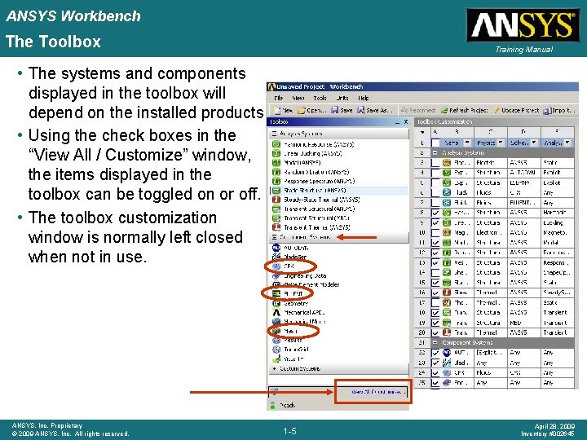Click TurboGrid icon in Toolbox
587x440 pixels.
pos(276,350)
